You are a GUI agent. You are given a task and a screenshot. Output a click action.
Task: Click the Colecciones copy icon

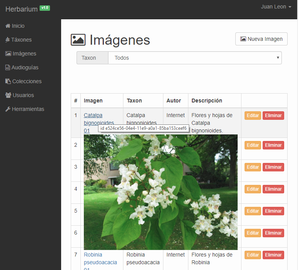[x=8, y=81]
